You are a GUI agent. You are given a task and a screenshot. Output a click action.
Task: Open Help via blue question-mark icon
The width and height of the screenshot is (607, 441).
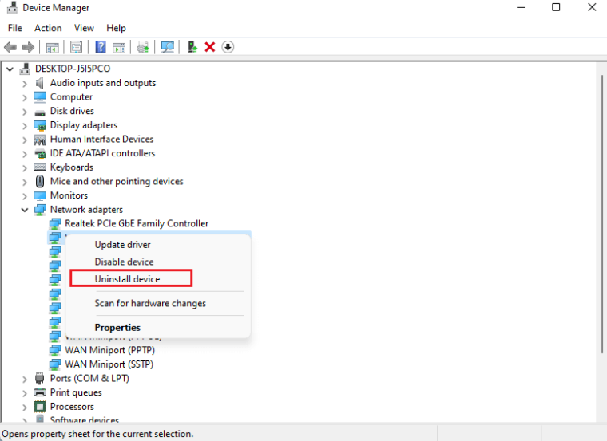[x=101, y=47]
